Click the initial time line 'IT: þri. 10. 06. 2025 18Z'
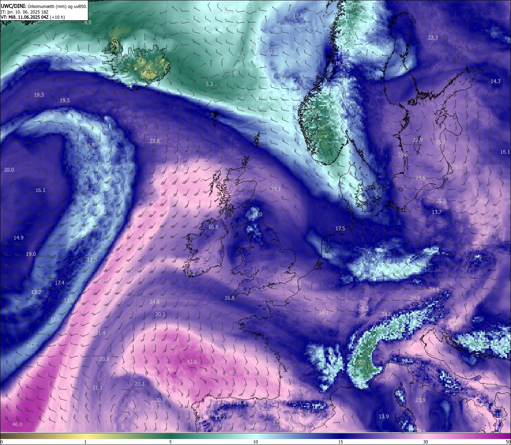The width and height of the screenshot is (511, 445). point(25,12)
